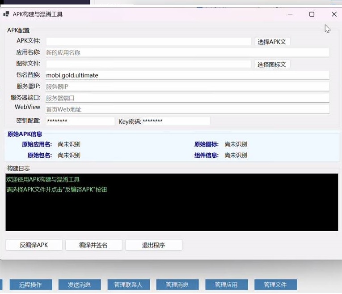Focus the APK文件 path field
Viewport: 342px width, 294px height.
148,41
